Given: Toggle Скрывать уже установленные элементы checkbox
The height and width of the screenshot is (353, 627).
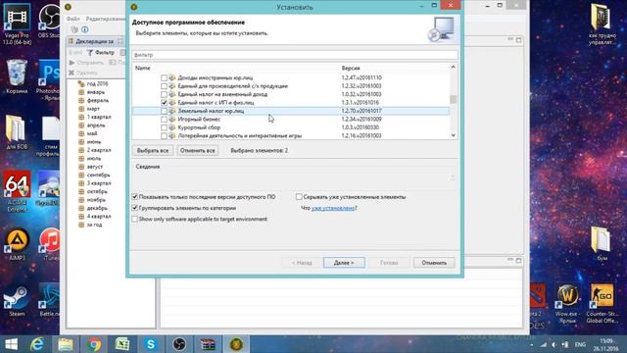Looking at the screenshot, I should [299, 197].
